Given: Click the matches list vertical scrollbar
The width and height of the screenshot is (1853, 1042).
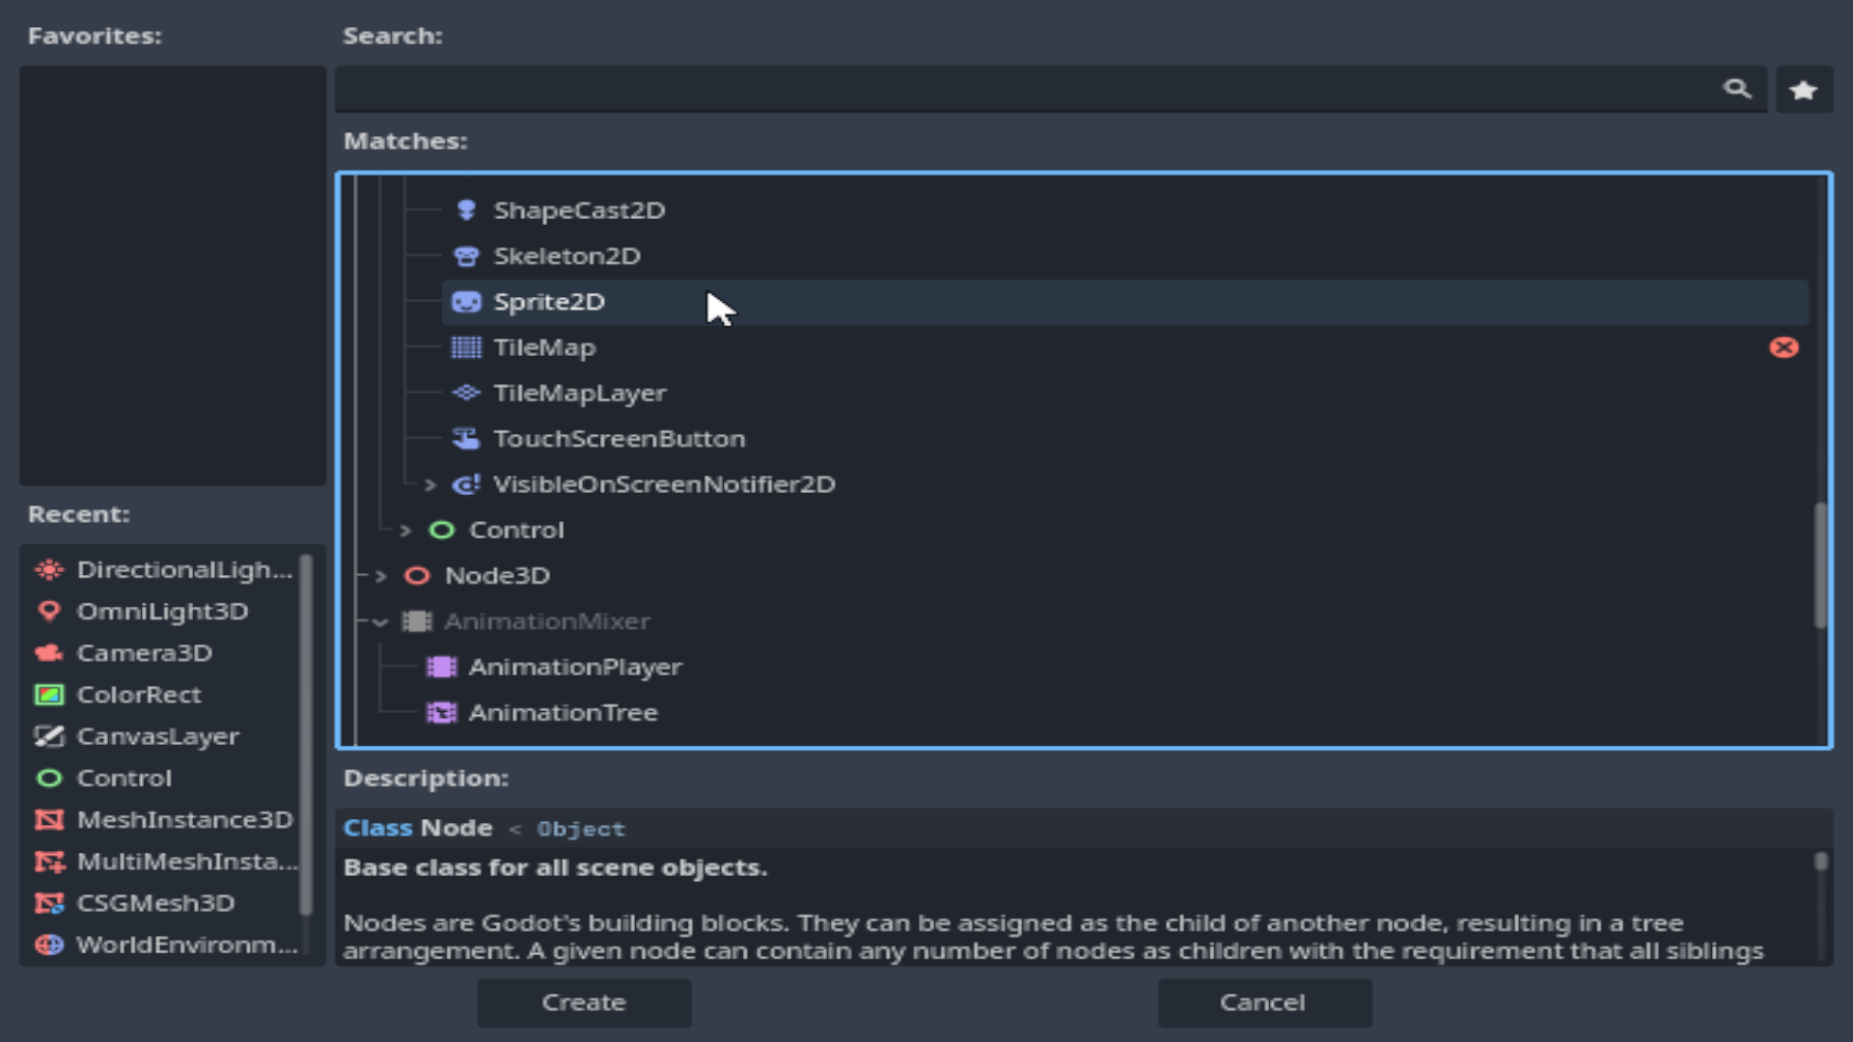Looking at the screenshot, I should click(x=1820, y=564).
